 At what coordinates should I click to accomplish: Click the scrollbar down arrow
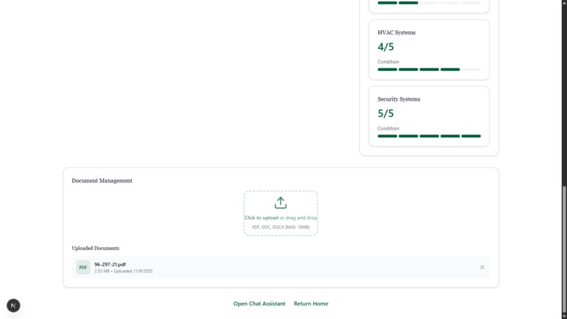(x=563, y=316)
